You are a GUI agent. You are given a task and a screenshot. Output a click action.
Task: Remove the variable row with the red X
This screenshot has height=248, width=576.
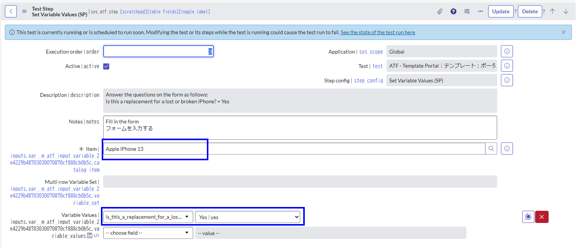(541, 217)
